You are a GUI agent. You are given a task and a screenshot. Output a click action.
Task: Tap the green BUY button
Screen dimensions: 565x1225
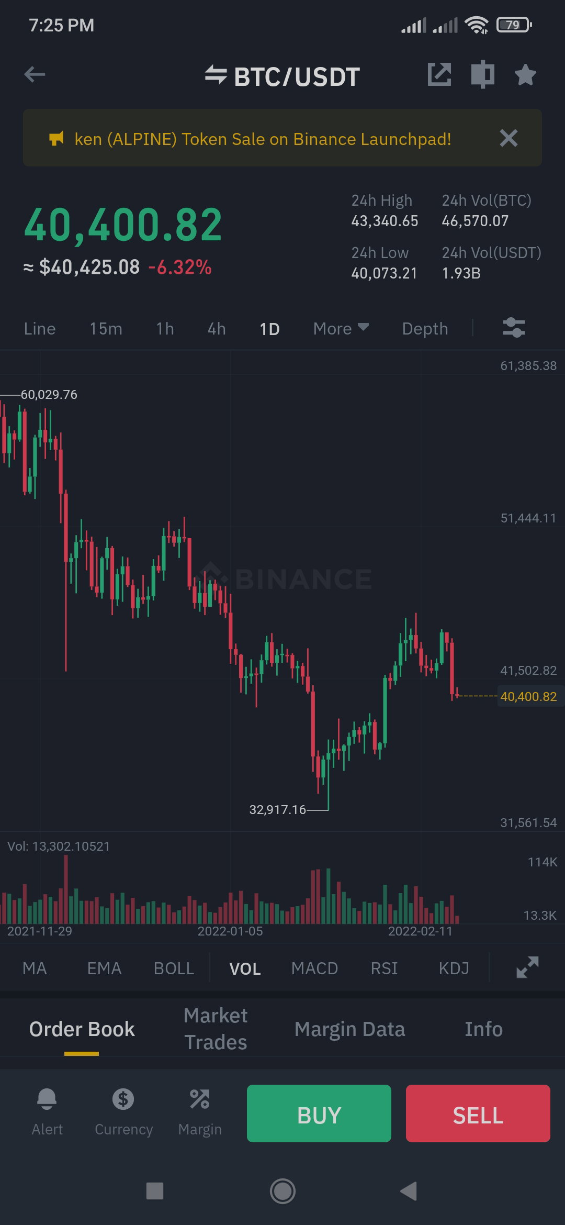[x=319, y=1113]
